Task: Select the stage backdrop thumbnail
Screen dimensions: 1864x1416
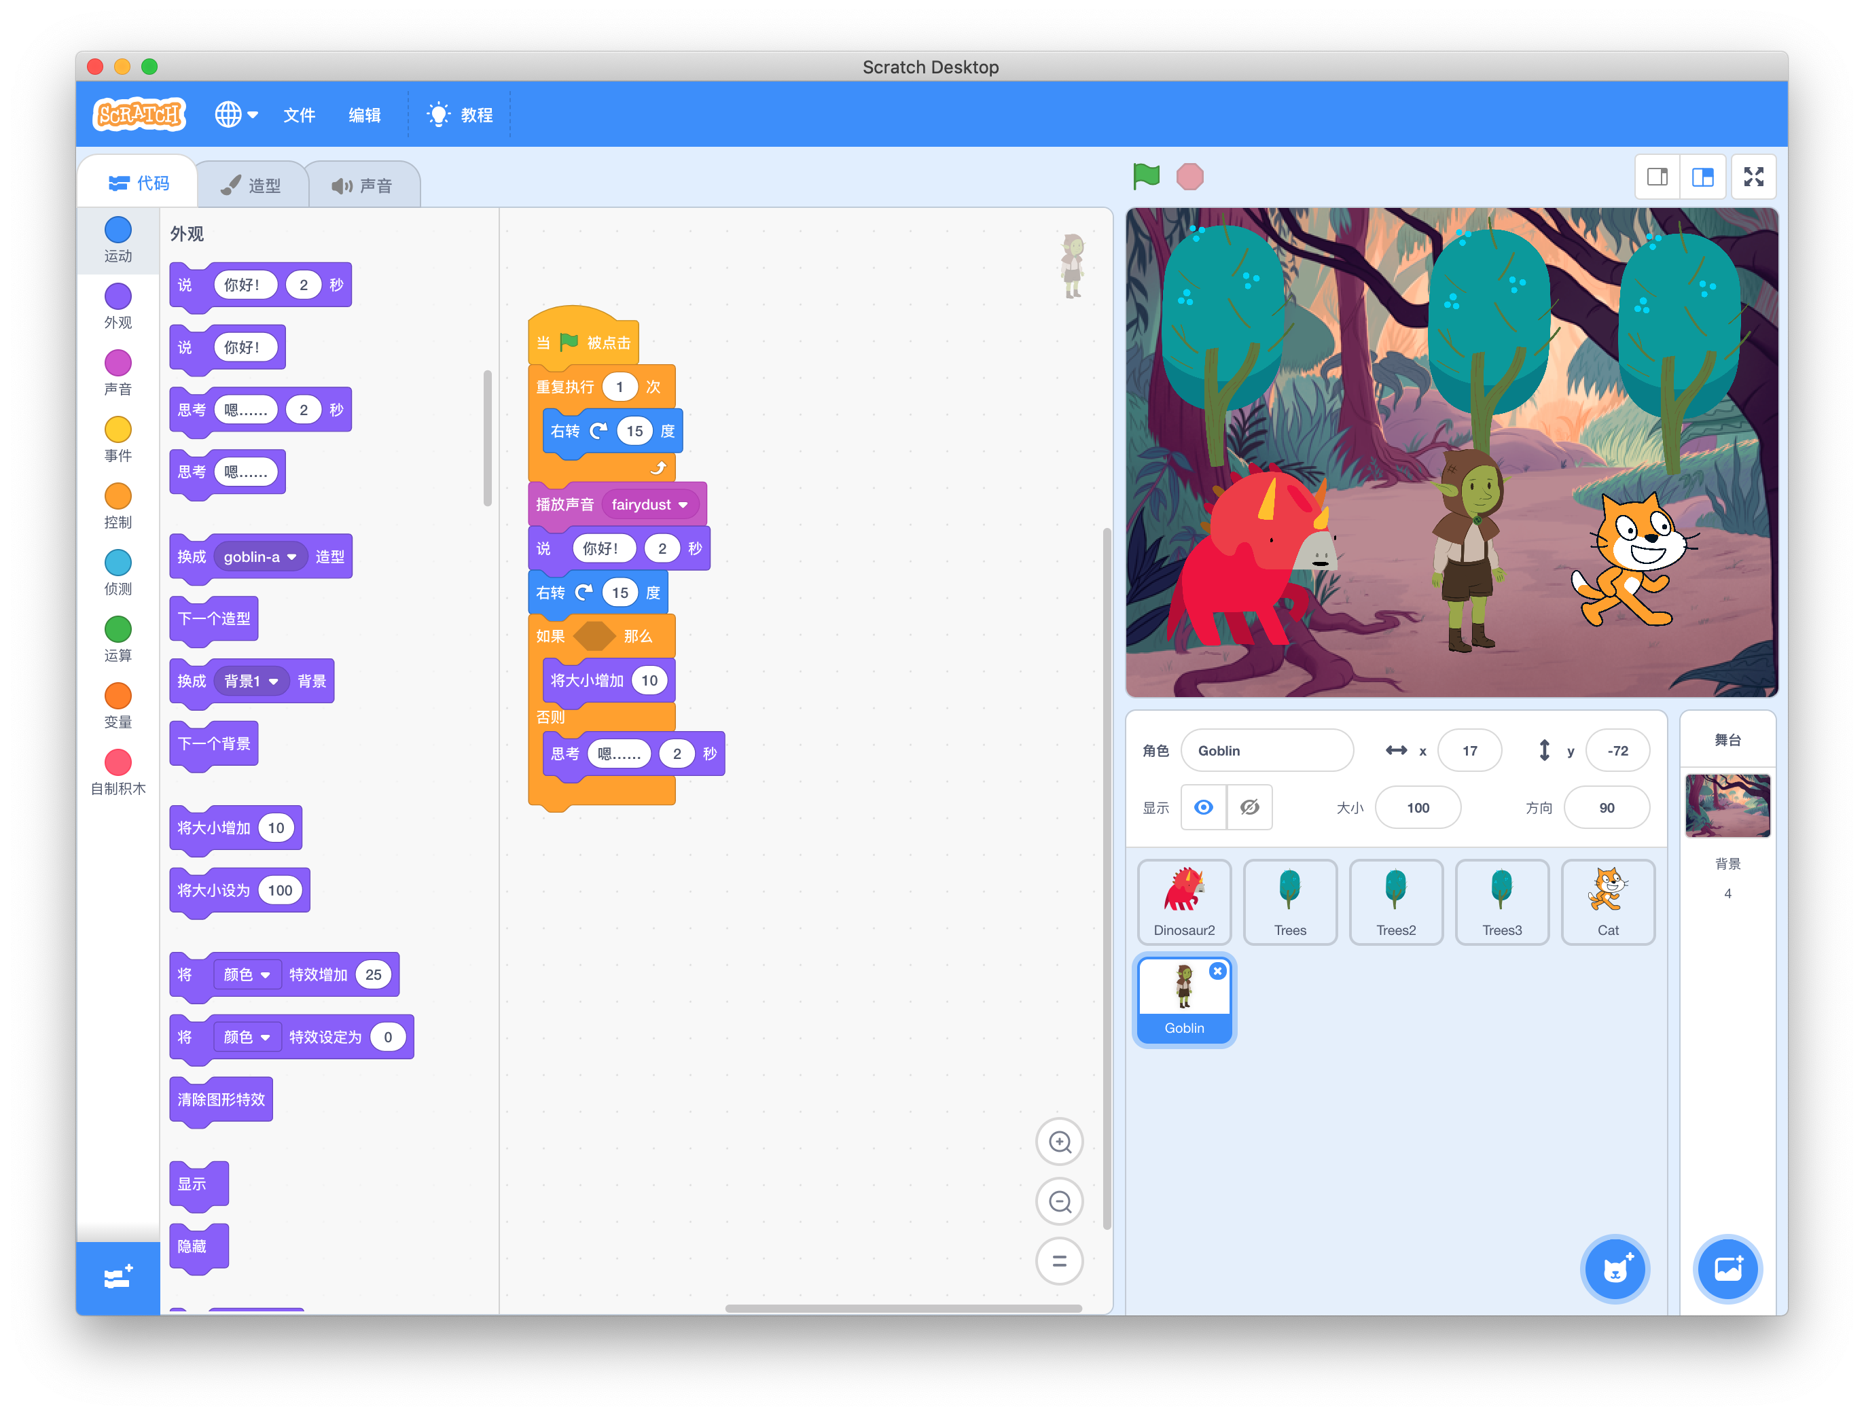Action: coord(1727,806)
